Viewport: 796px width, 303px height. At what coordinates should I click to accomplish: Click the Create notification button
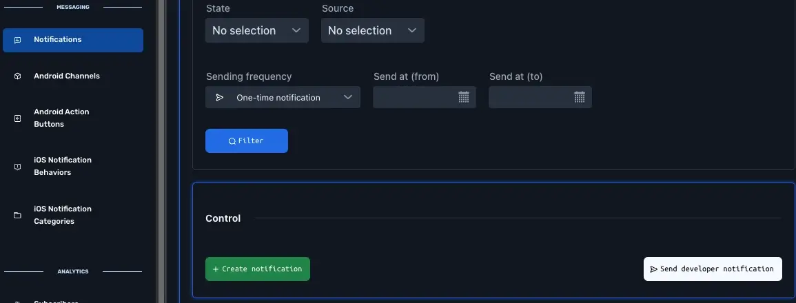tap(257, 269)
